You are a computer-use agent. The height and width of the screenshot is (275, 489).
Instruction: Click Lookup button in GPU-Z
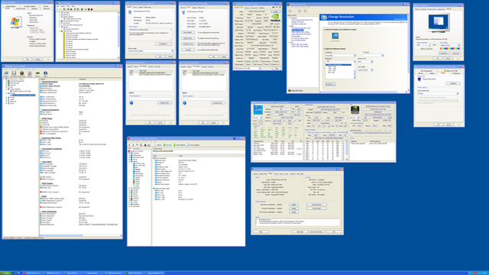(x=275, y=11)
